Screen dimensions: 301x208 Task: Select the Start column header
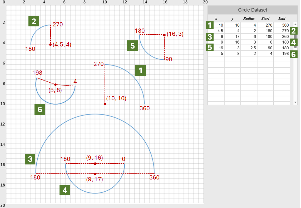point(265,18)
